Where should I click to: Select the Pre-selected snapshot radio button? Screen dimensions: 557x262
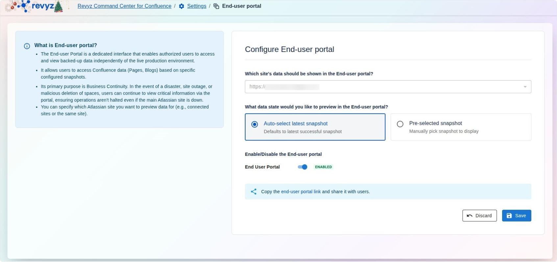pos(400,124)
